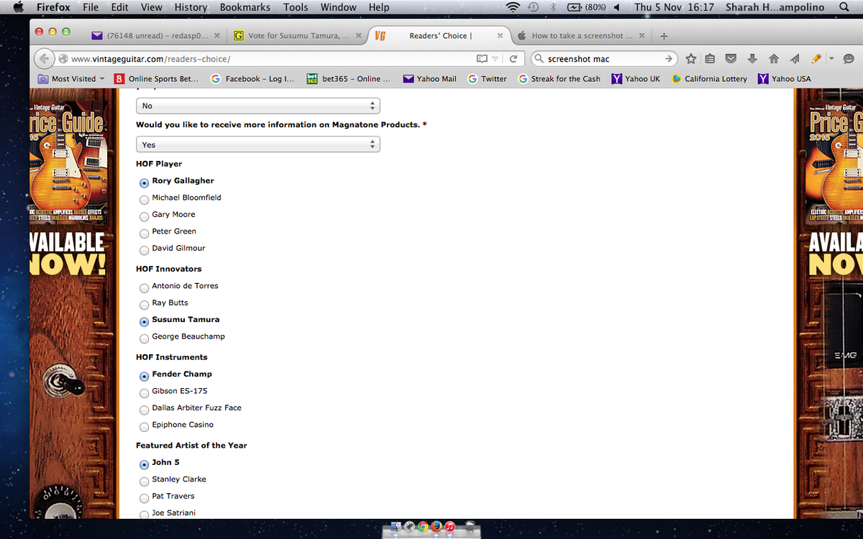Click the address bar URL field
Screen dimensions: 863x539
pos(266,59)
